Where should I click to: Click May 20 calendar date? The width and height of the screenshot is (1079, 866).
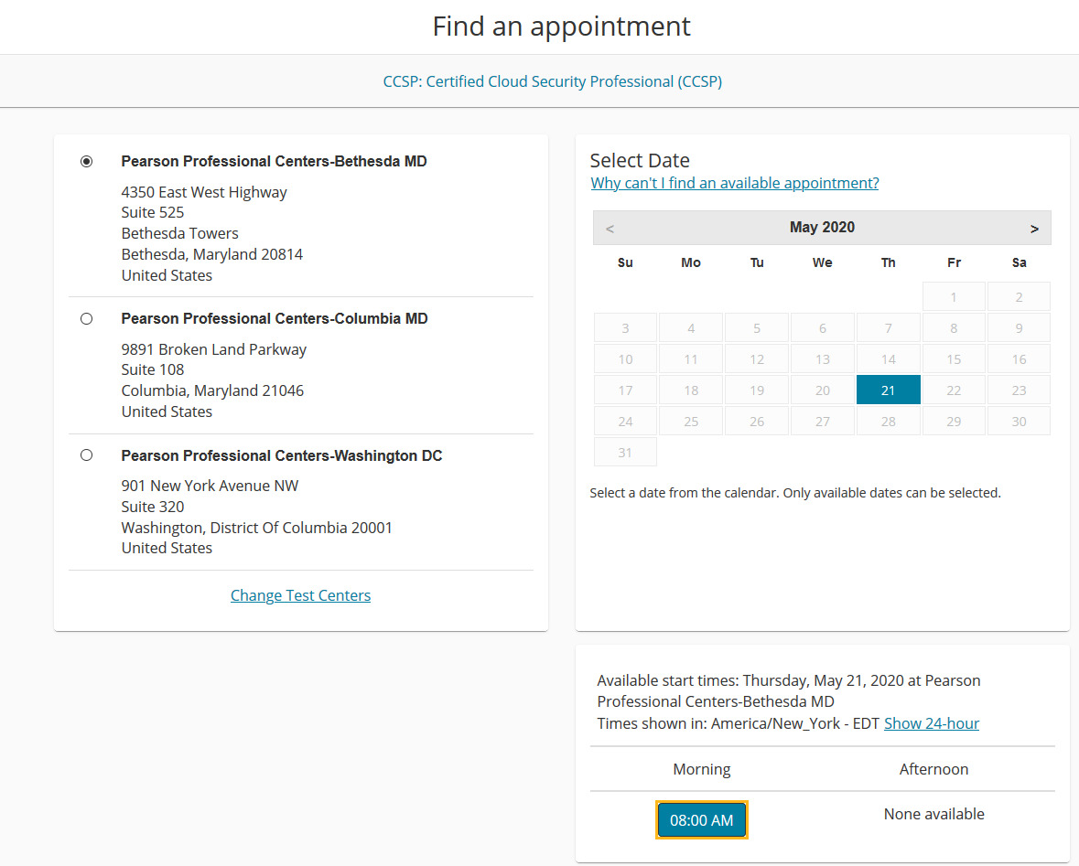click(x=822, y=390)
